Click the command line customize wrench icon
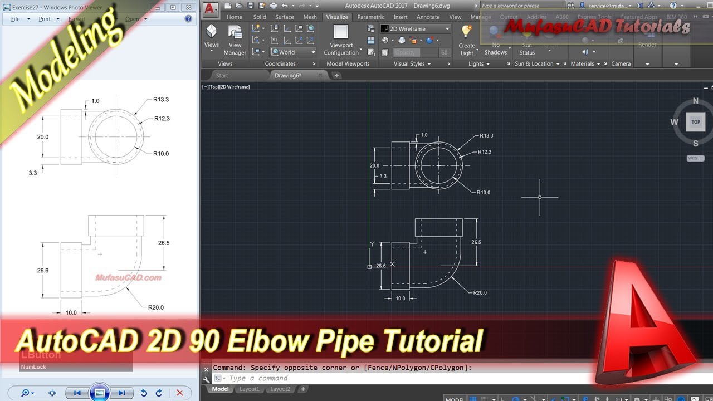 pos(206,379)
